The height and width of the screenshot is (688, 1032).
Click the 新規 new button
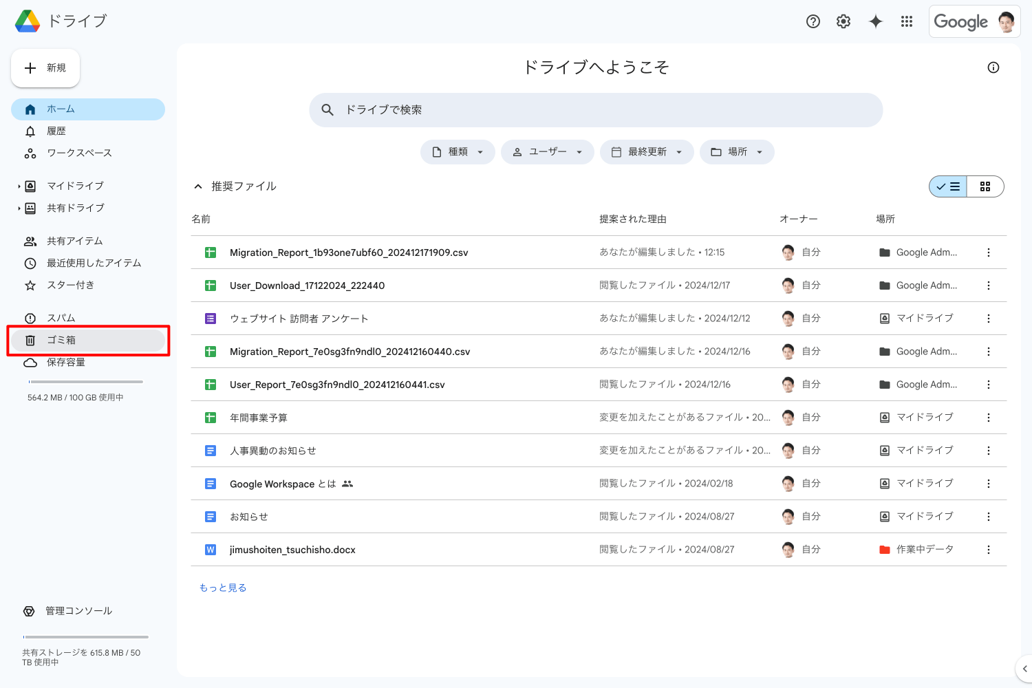pyautogui.click(x=45, y=68)
